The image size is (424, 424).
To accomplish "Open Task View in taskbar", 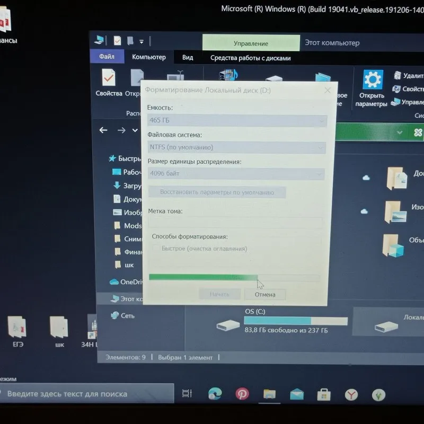I will tap(187, 393).
